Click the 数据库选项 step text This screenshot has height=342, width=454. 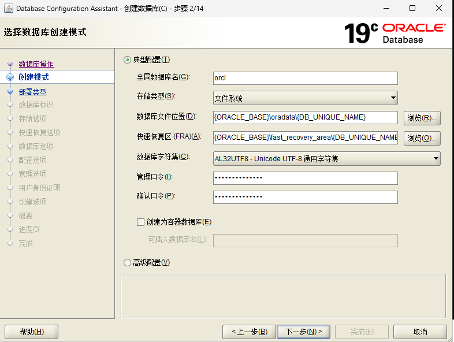pos(36,146)
